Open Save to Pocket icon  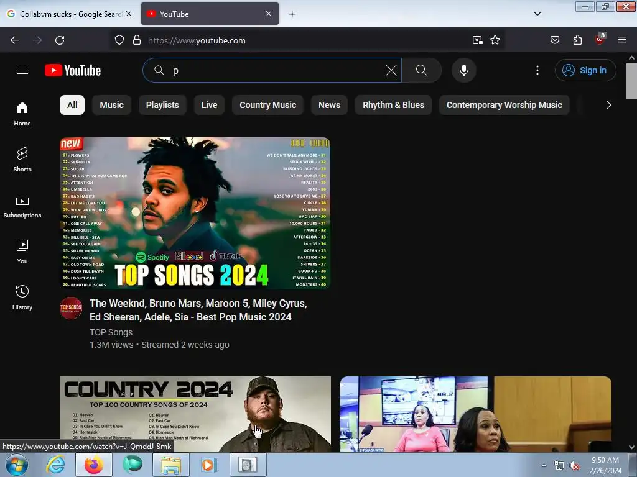click(554, 40)
